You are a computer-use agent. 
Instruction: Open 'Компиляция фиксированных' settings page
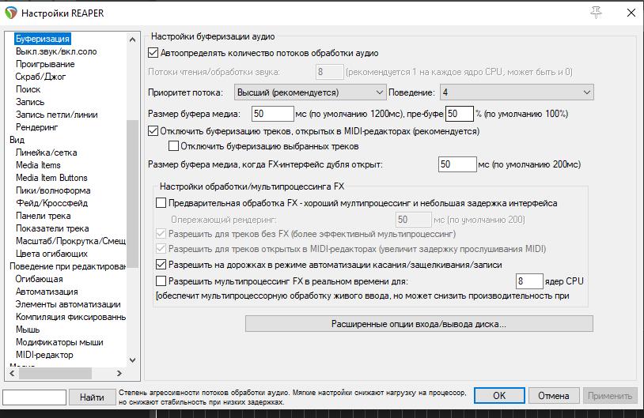(70, 317)
